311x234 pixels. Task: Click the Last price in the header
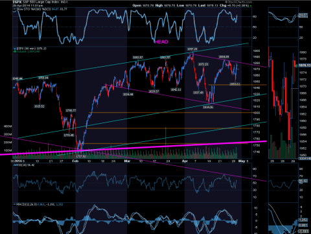click(x=213, y=5)
